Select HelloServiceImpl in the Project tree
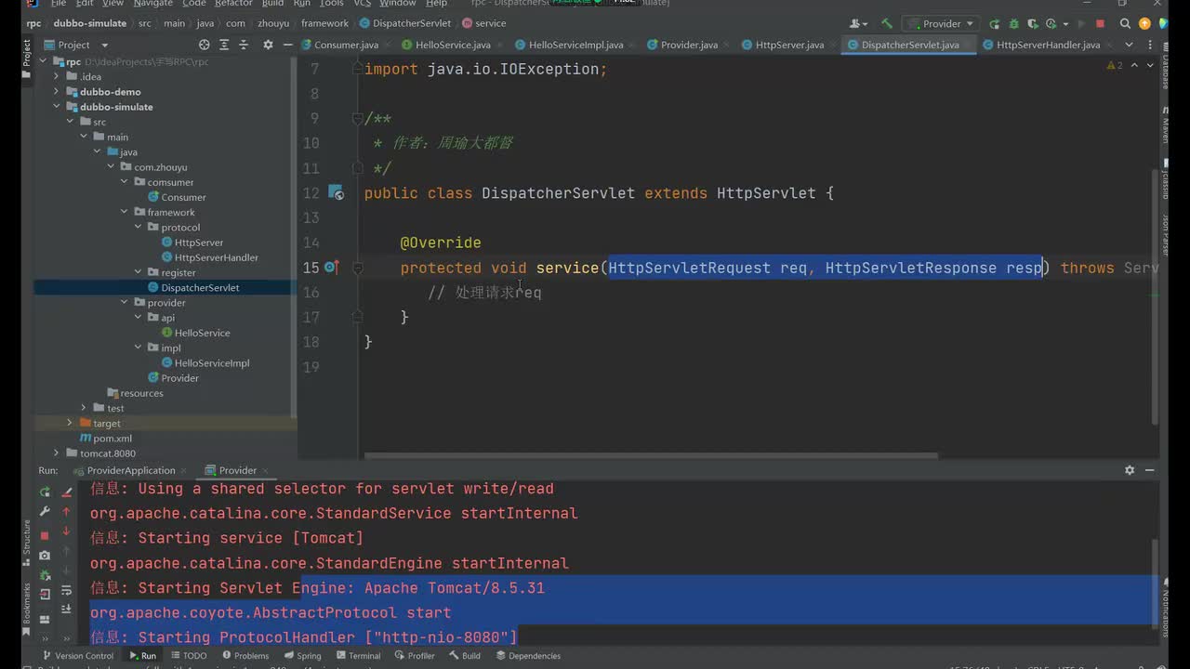This screenshot has height=669, width=1190. [x=212, y=363]
